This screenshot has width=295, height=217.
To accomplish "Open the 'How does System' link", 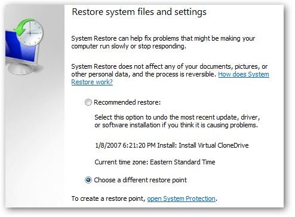I will [x=244, y=74].
